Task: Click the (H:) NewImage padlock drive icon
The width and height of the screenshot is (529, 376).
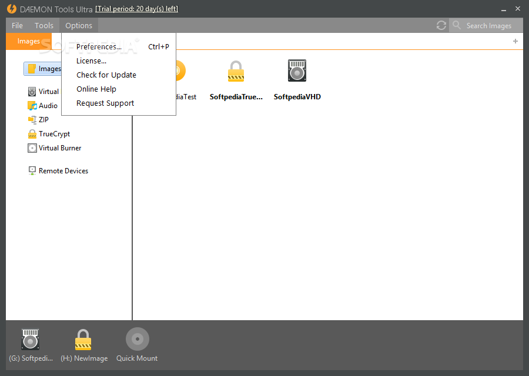Action: (x=83, y=340)
